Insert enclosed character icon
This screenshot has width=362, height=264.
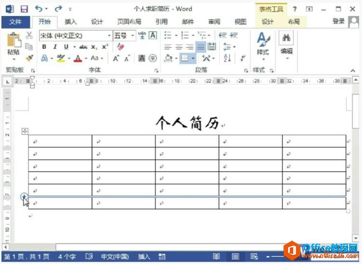click(153, 58)
